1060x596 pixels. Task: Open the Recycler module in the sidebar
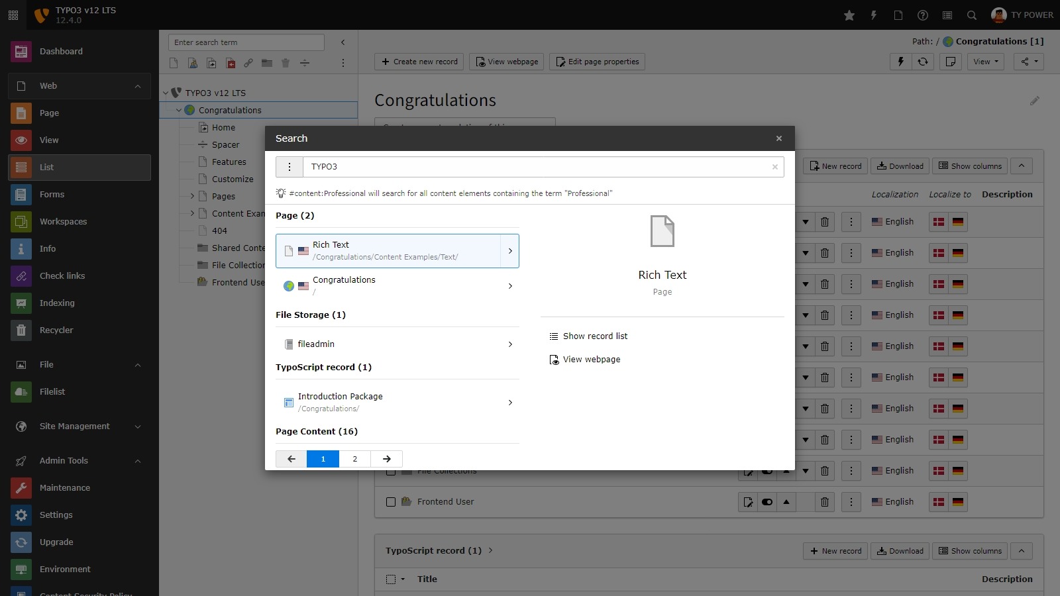(57, 330)
